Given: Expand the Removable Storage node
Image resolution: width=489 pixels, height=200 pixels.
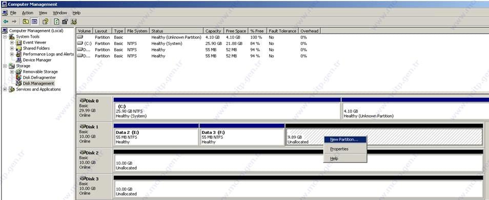Looking at the screenshot, I should (x=12, y=72).
